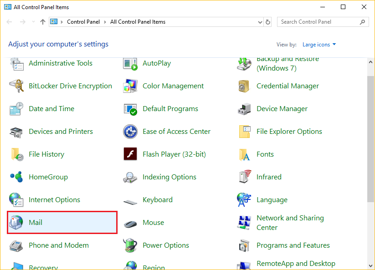Click the vertical scrollbar thumb

click(371, 139)
